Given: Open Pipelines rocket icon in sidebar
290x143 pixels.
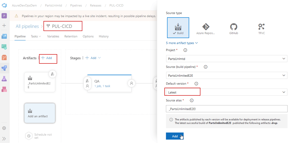Looking at the screenshot, I should click(4, 68).
